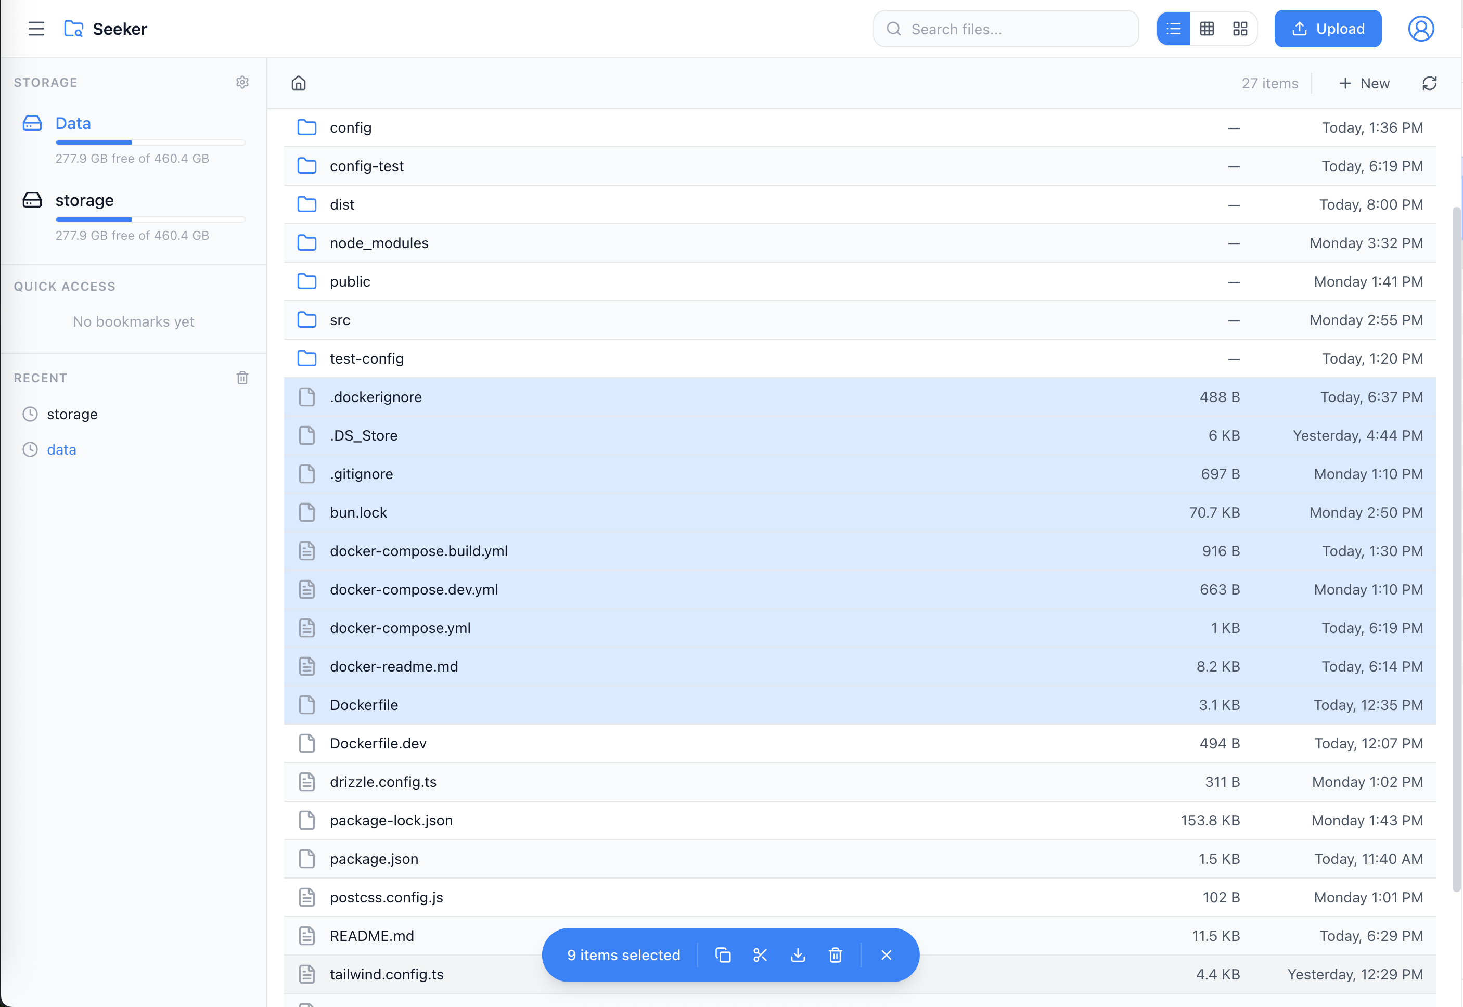This screenshot has height=1007, width=1463.
Task: Copy the selected items
Action: 723,954
